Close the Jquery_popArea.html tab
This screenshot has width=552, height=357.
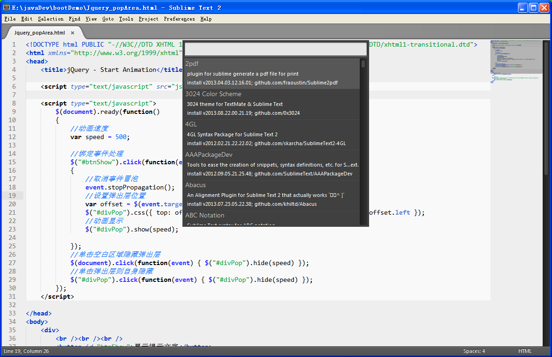(x=72, y=33)
